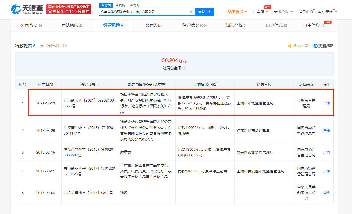Image resolution: width=352 pixels, height=214 pixels.
Task: Open the 历史行政处罚 link
Action: pos(53,46)
